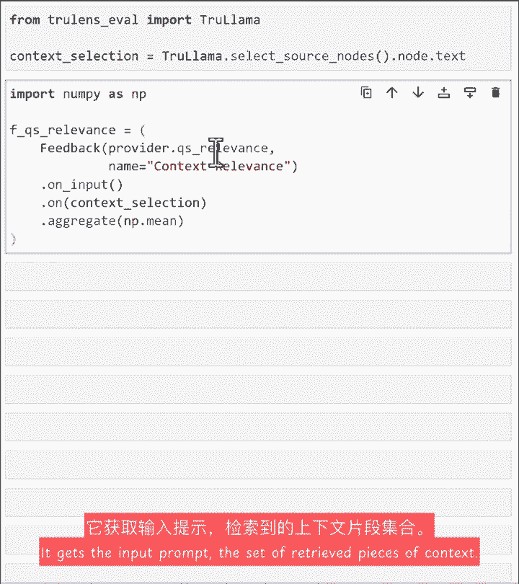519x584 pixels.
Task: Place cursor on the .on_input() line
Action: [x=81, y=185]
